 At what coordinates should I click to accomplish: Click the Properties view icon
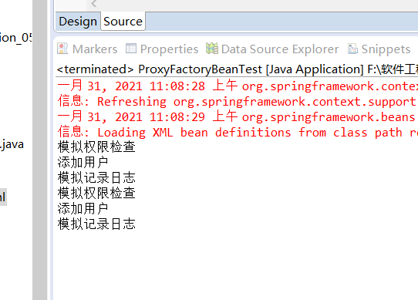131,49
